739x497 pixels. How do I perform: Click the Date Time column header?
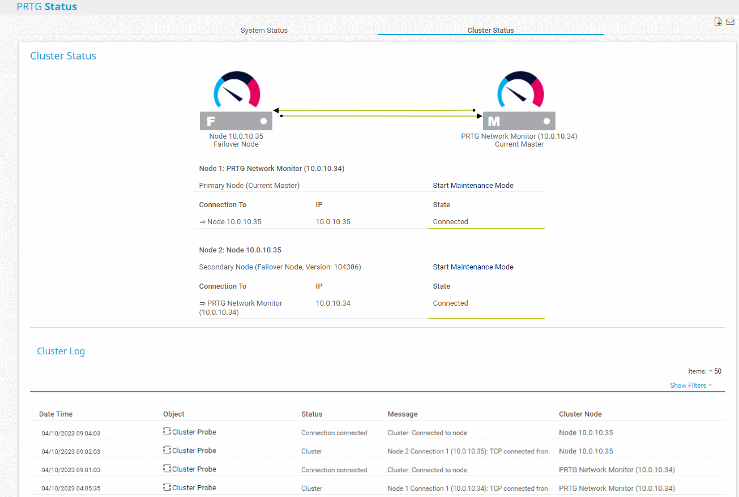pos(55,414)
